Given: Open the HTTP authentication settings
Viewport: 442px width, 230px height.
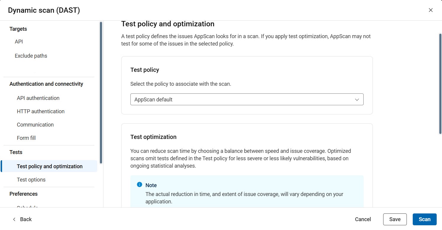Looking at the screenshot, I should tap(41, 111).
